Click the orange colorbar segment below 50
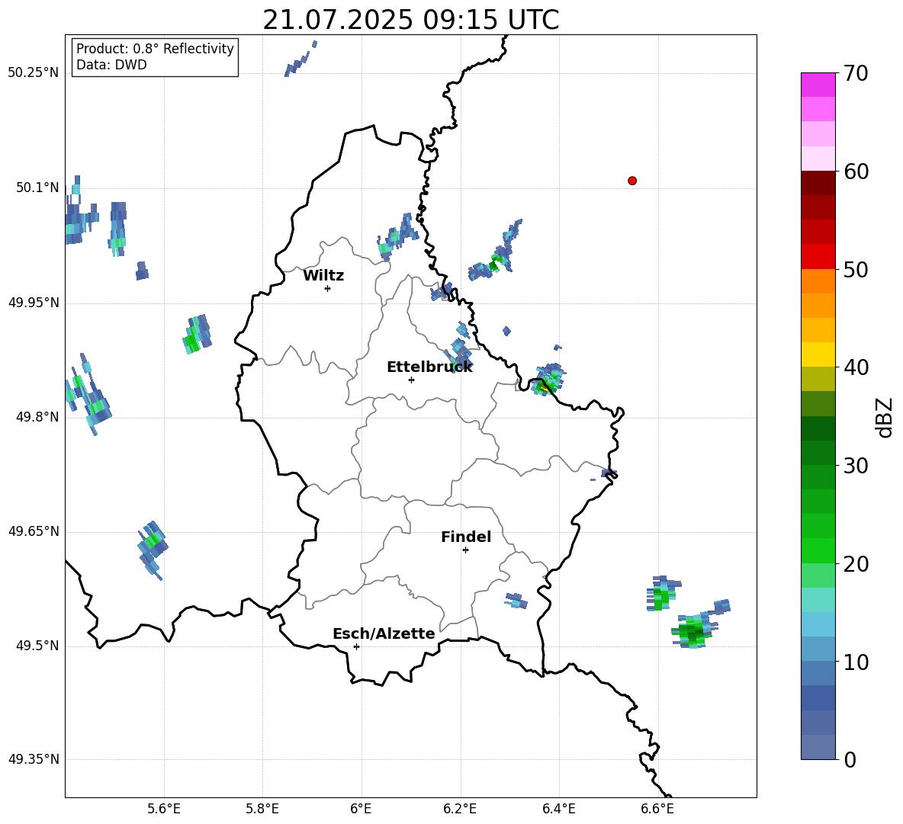Image resolution: width=903 pixels, height=824 pixels. (x=818, y=281)
